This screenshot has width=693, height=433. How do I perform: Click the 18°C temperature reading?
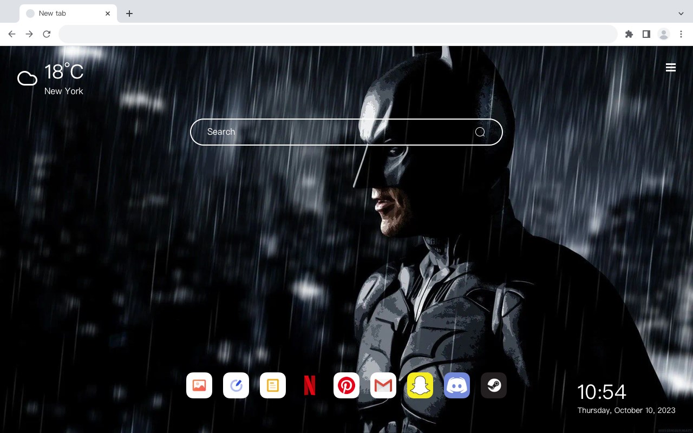(64, 72)
